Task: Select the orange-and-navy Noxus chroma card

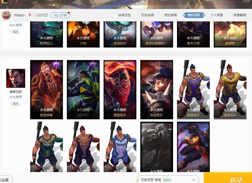Action: [83, 147]
